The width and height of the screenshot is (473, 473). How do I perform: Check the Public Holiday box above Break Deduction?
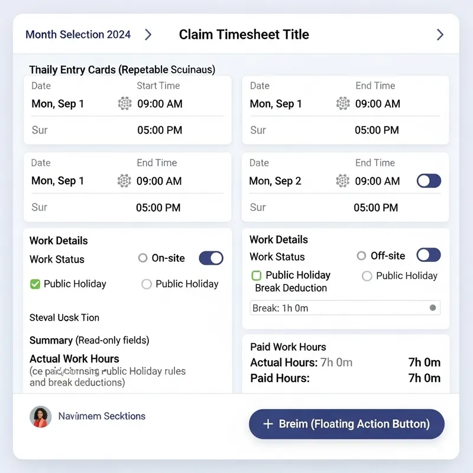pyautogui.click(x=257, y=275)
